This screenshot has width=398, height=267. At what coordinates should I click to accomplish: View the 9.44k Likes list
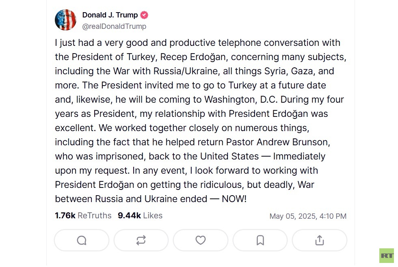click(140, 215)
